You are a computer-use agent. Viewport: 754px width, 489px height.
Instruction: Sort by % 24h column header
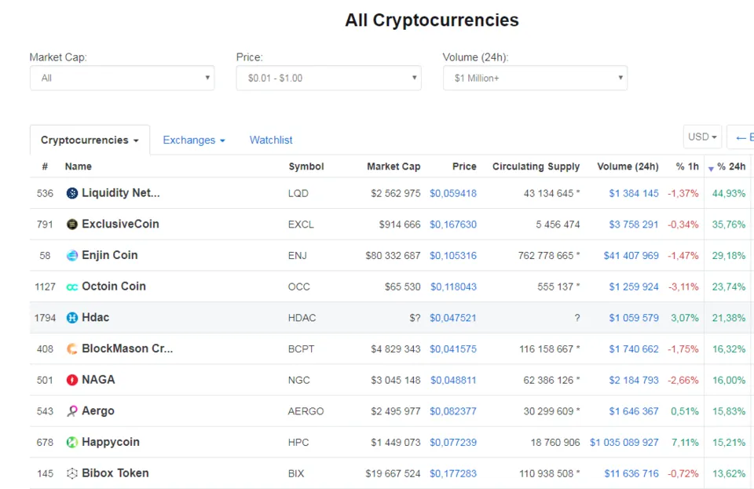click(731, 166)
